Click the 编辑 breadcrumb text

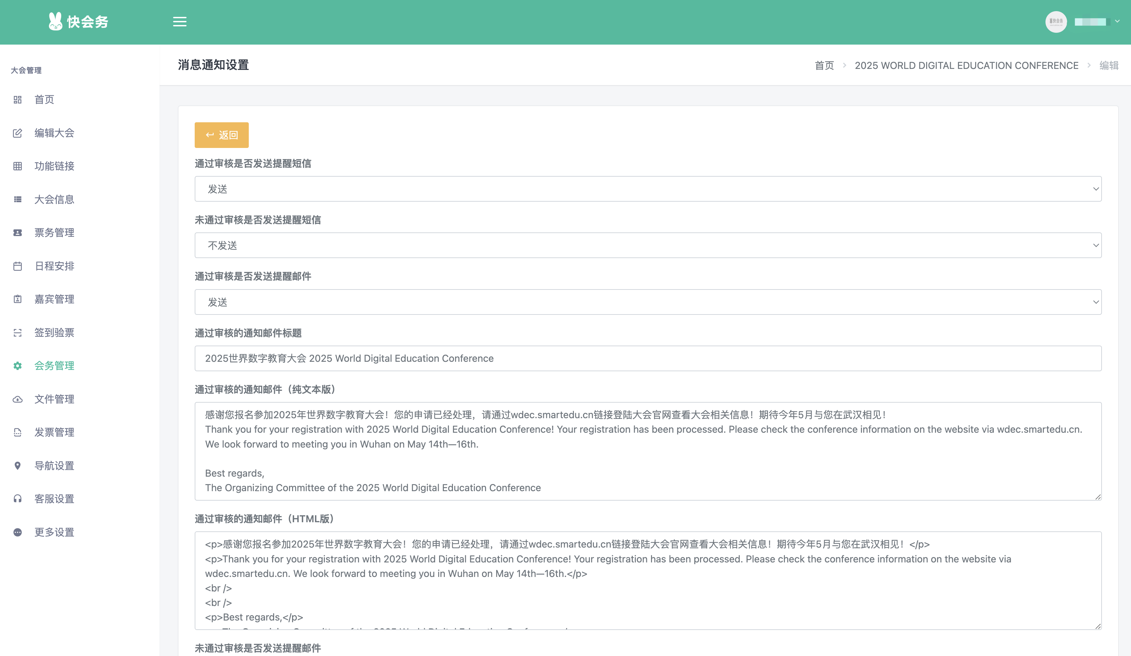(x=1109, y=66)
